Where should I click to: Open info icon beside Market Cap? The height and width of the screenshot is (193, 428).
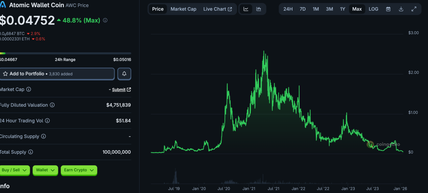pos(29,89)
